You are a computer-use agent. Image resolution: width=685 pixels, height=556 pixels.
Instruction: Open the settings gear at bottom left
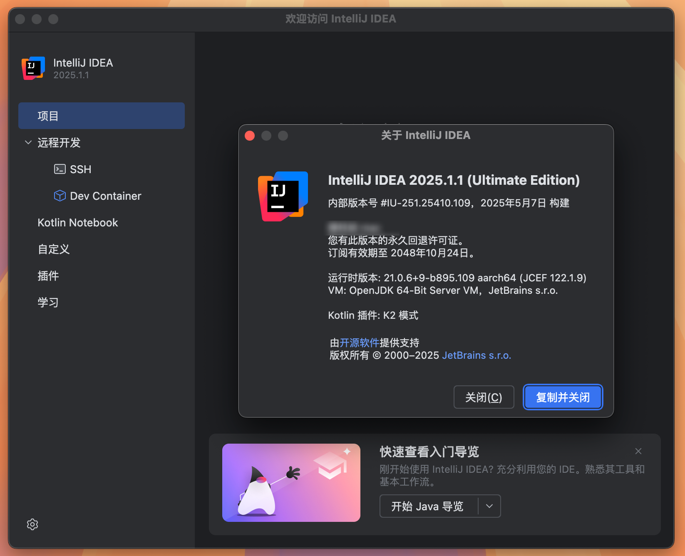pyautogui.click(x=32, y=524)
